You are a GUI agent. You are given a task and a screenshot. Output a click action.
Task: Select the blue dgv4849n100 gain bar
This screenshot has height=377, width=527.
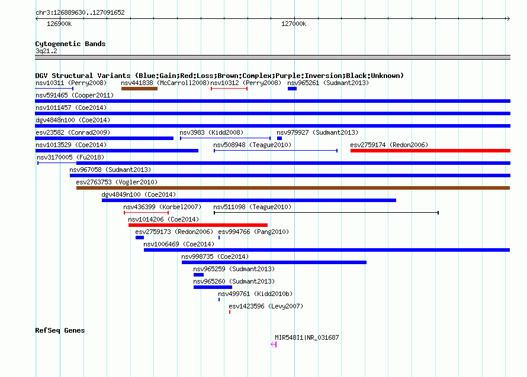click(x=249, y=200)
